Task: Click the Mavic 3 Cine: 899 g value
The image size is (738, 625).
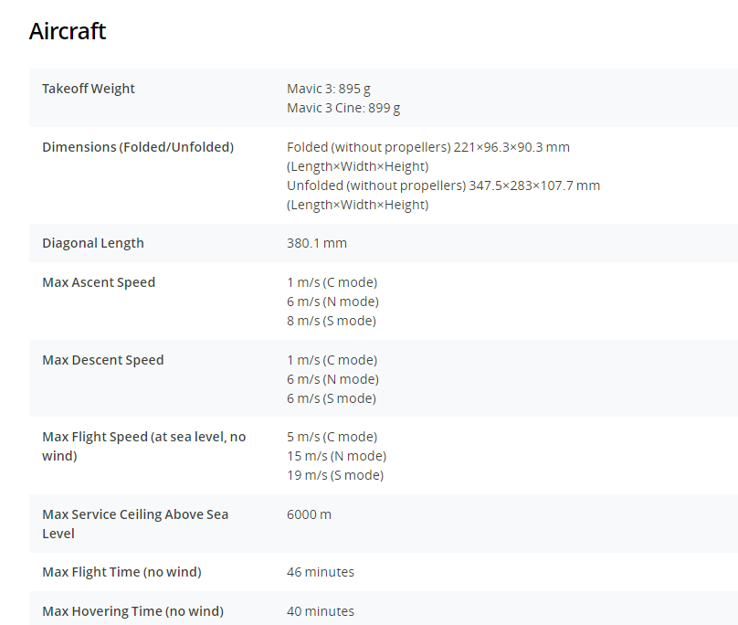Action: pos(343,108)
